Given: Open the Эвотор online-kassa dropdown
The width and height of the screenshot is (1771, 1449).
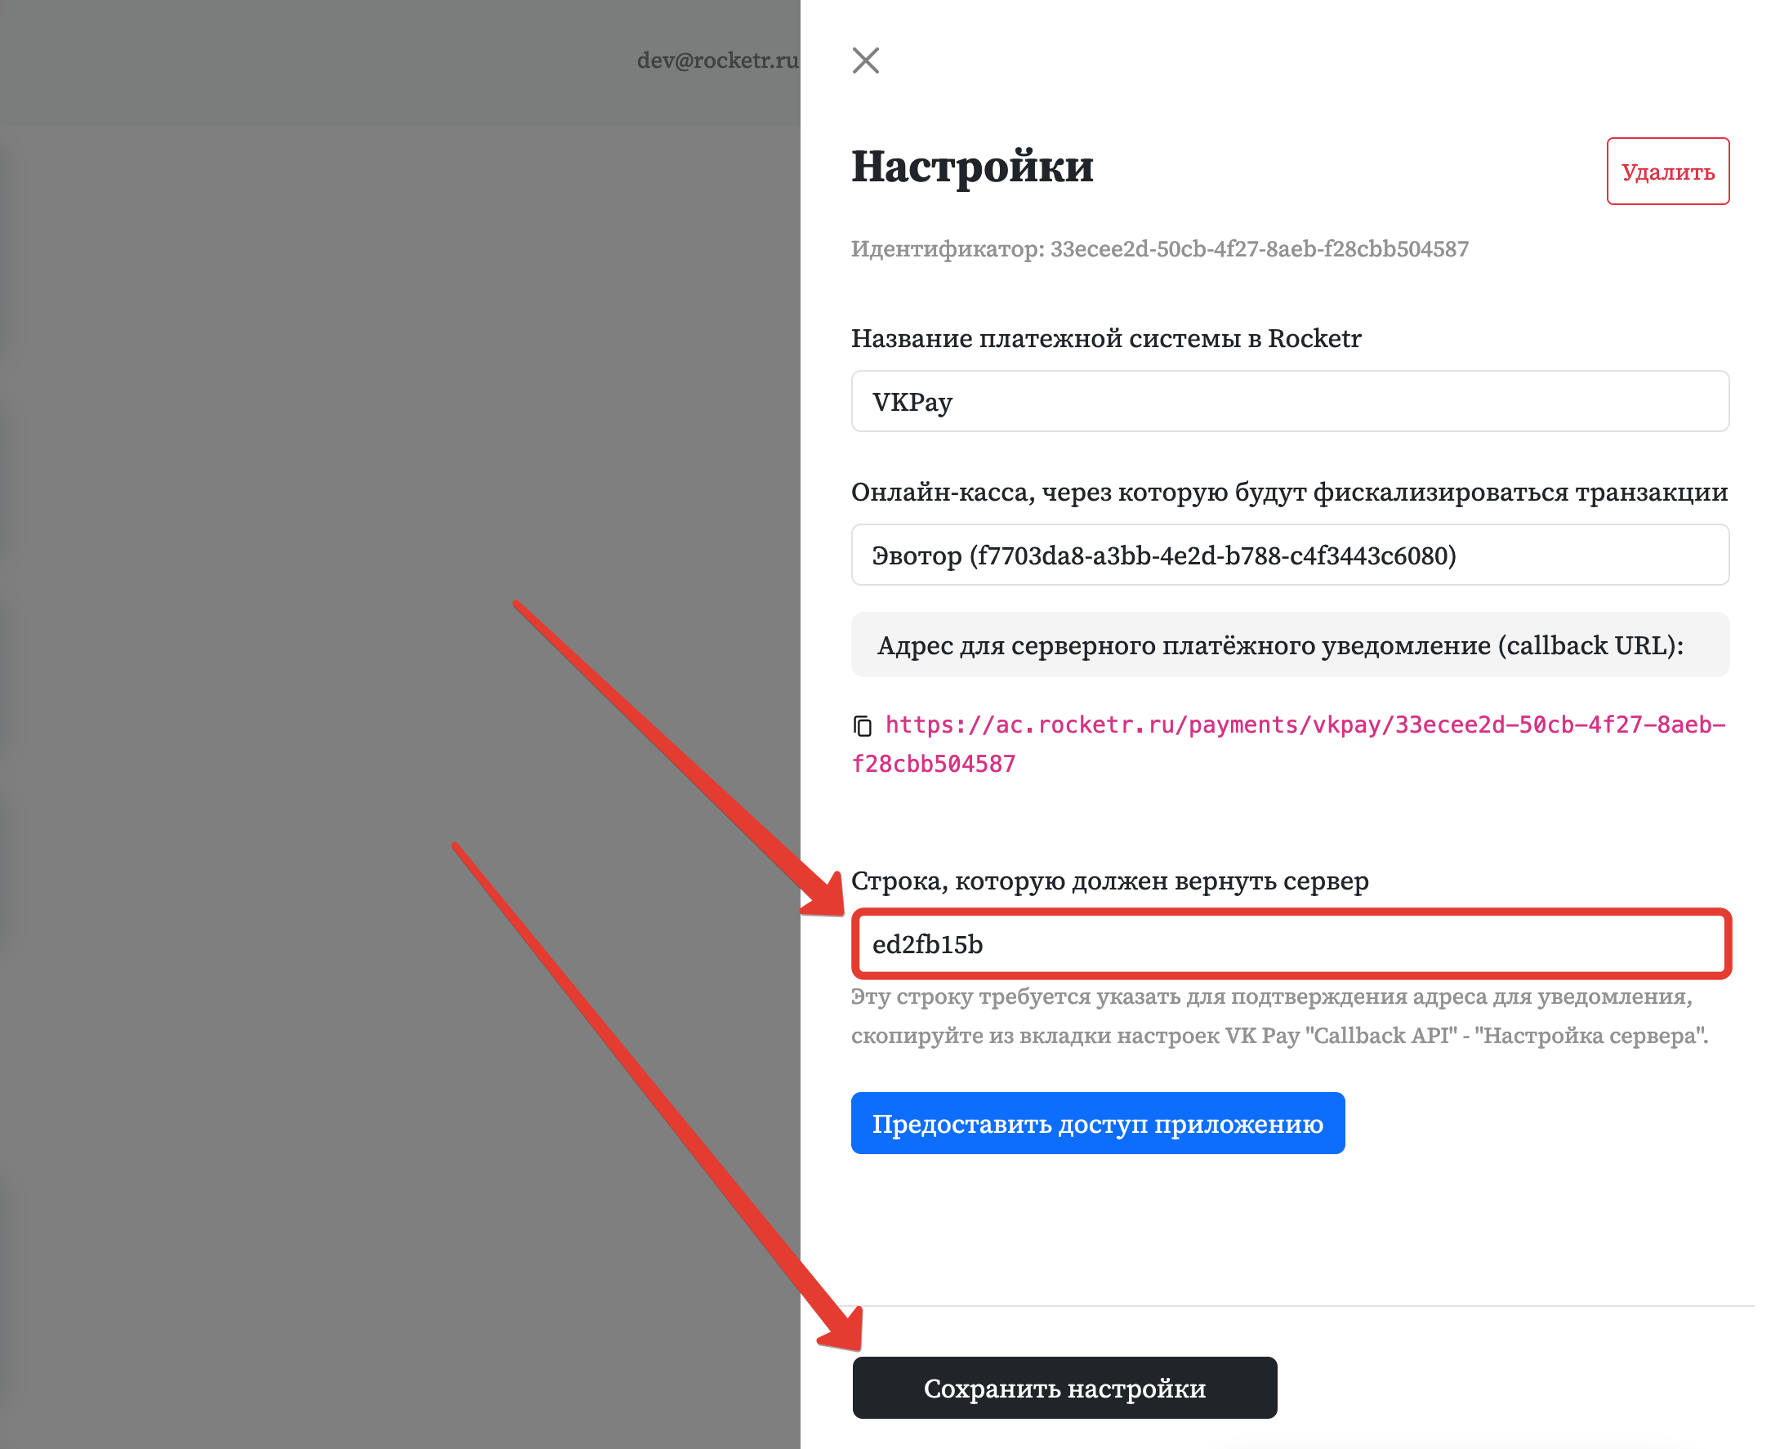Looking at the screenshot, I should pos(1288,555).
